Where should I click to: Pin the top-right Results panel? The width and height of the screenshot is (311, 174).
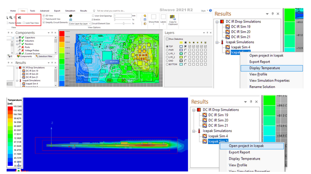click(x=272, y=14)
